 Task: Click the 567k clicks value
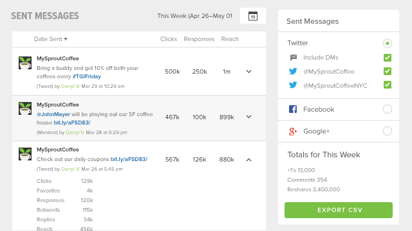coord(173,160)
